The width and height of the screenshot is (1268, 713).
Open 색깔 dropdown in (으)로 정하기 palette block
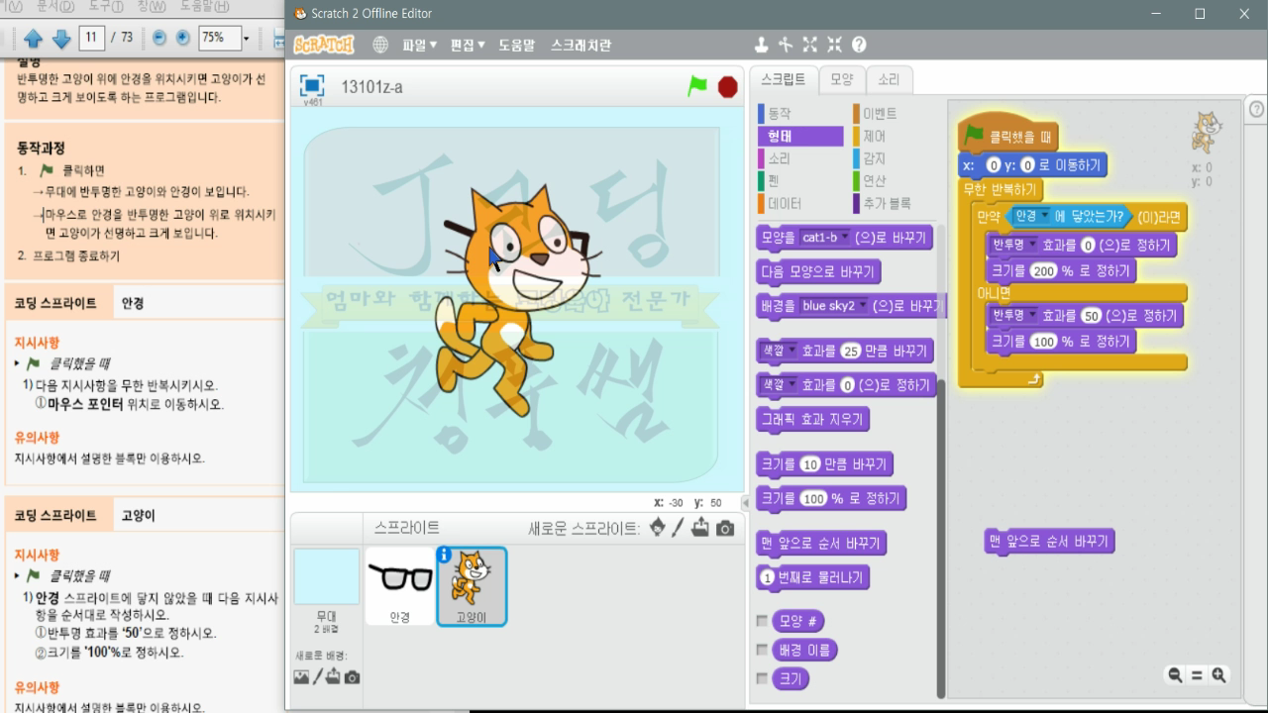tap(777, 385)
